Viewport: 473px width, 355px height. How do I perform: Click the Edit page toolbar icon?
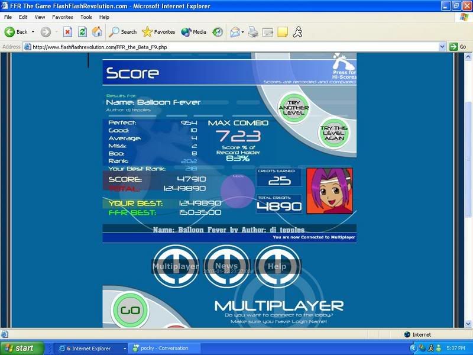268,32
